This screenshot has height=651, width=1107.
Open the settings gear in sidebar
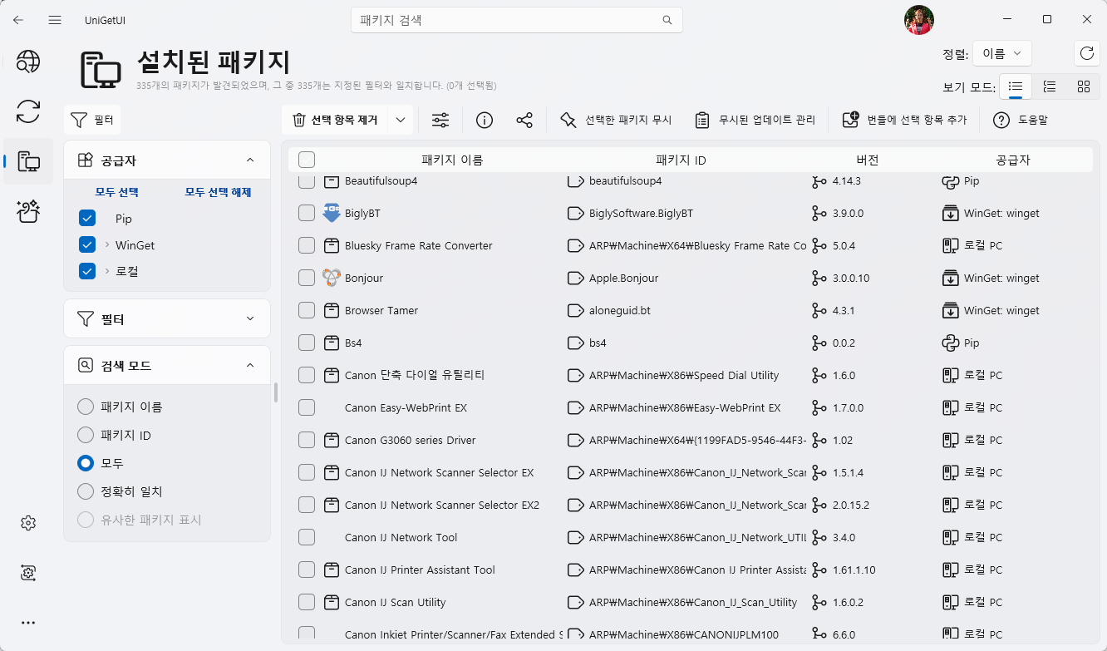[x=28, y=523]
